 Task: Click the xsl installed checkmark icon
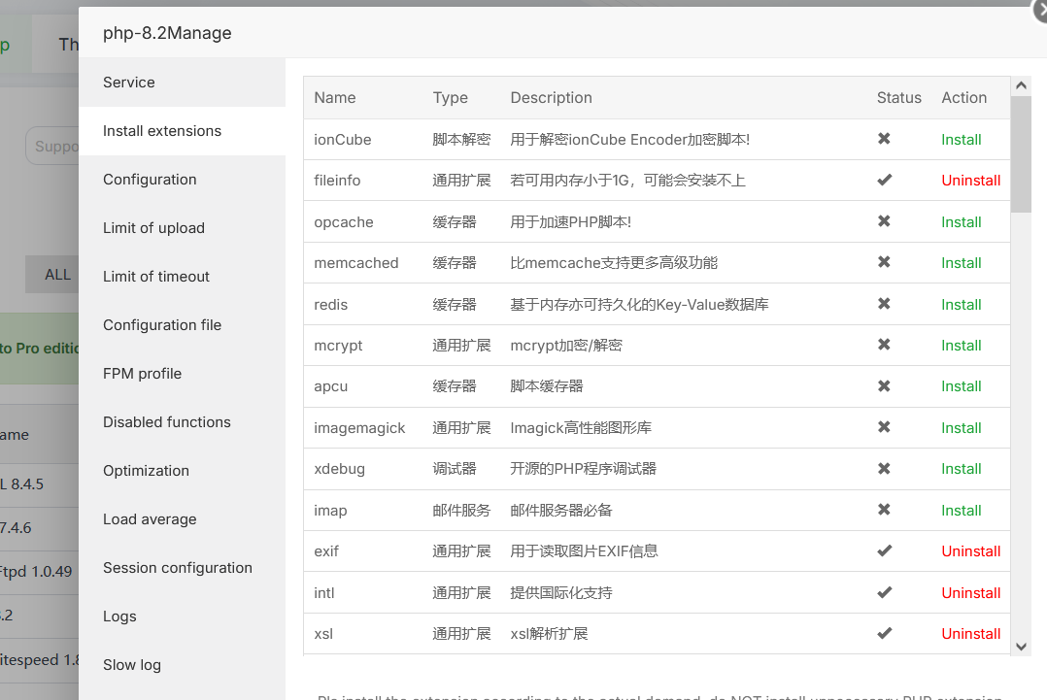click(x=884, y=633)
